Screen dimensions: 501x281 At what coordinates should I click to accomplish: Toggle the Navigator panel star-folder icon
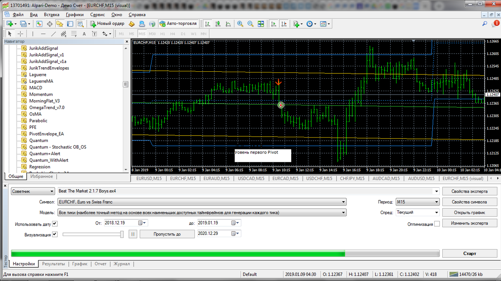tap(60, 24)
